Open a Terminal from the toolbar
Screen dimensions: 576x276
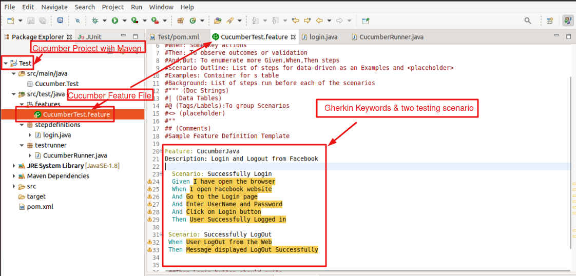click(60, 21)
